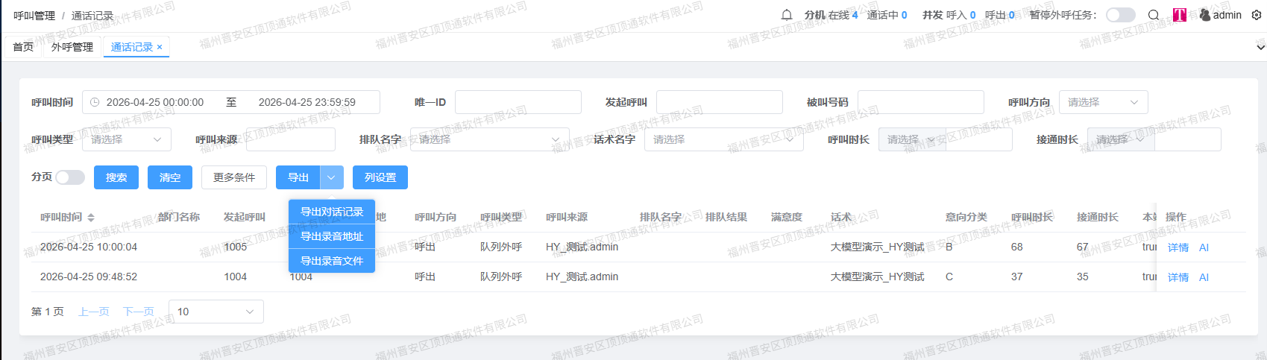Choose 导出录音文件 menu option
Viewport: 1267px width, 360px height.
point(331,261)
